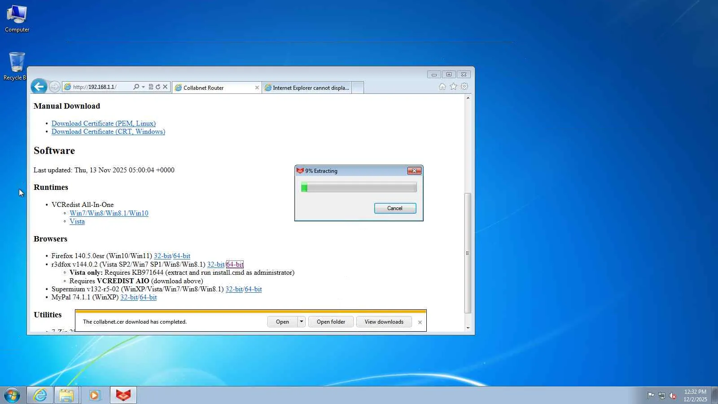This screenshot has height=404, width=718.
Task: Click the 'VCRedist All-In-One' list item
Action: [83, 205]
